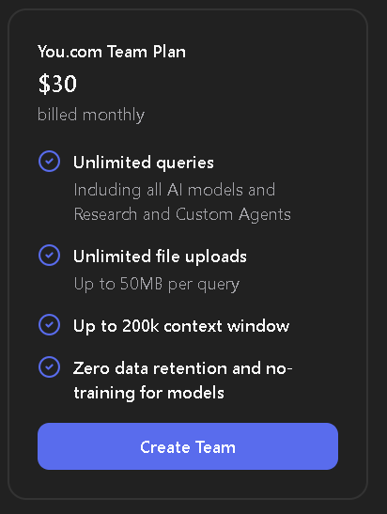The image size is (387, 514).
Task: Click the billed monthly label
Action: 91,115
